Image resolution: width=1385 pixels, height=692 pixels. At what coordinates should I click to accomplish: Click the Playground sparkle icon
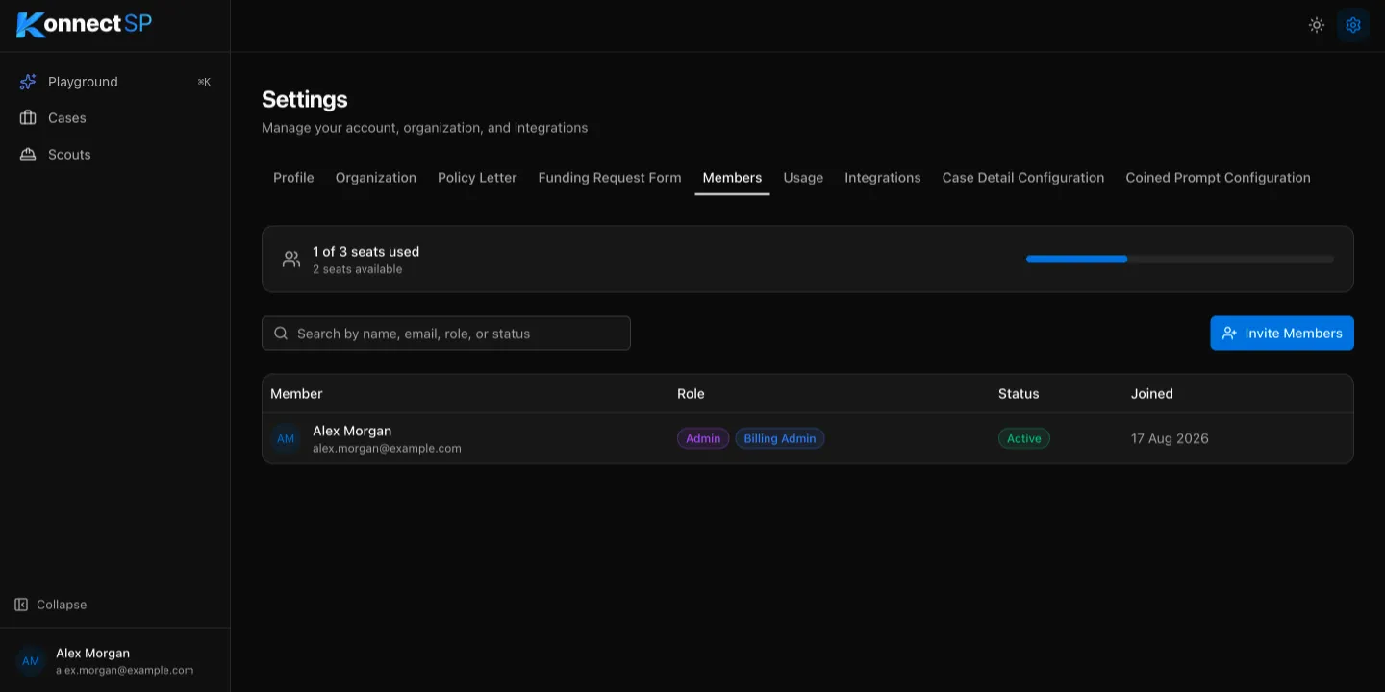(x=28, y=82)
